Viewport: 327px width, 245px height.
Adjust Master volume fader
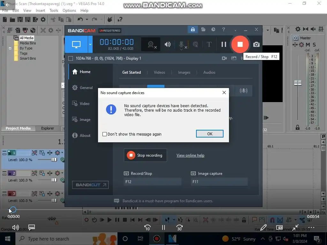[x=298, y=83]
